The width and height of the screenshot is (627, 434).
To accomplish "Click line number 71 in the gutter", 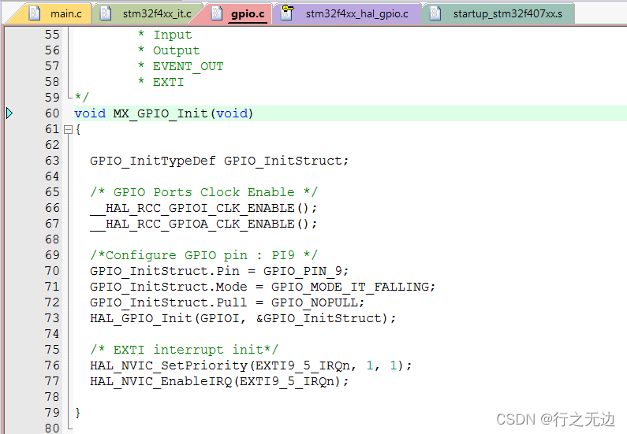I will point(52,287).
